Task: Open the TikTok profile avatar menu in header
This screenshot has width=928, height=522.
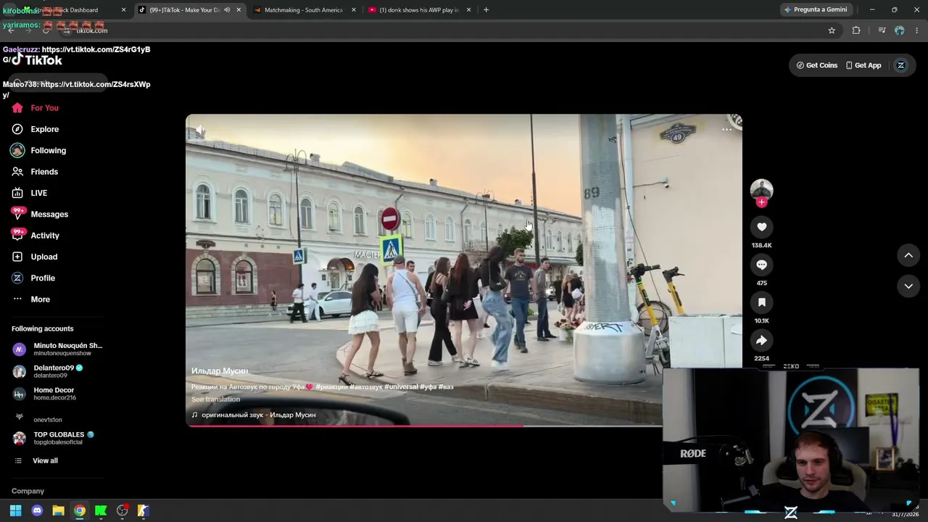Action: point(901,65)
